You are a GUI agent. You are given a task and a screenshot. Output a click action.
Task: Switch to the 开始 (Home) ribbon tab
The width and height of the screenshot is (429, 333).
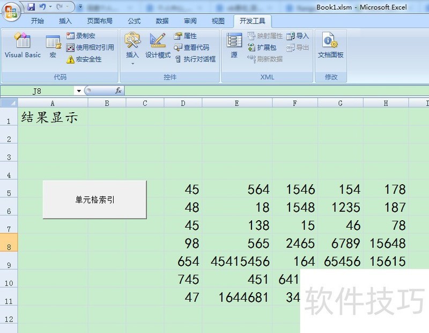(x=37, y=21)
